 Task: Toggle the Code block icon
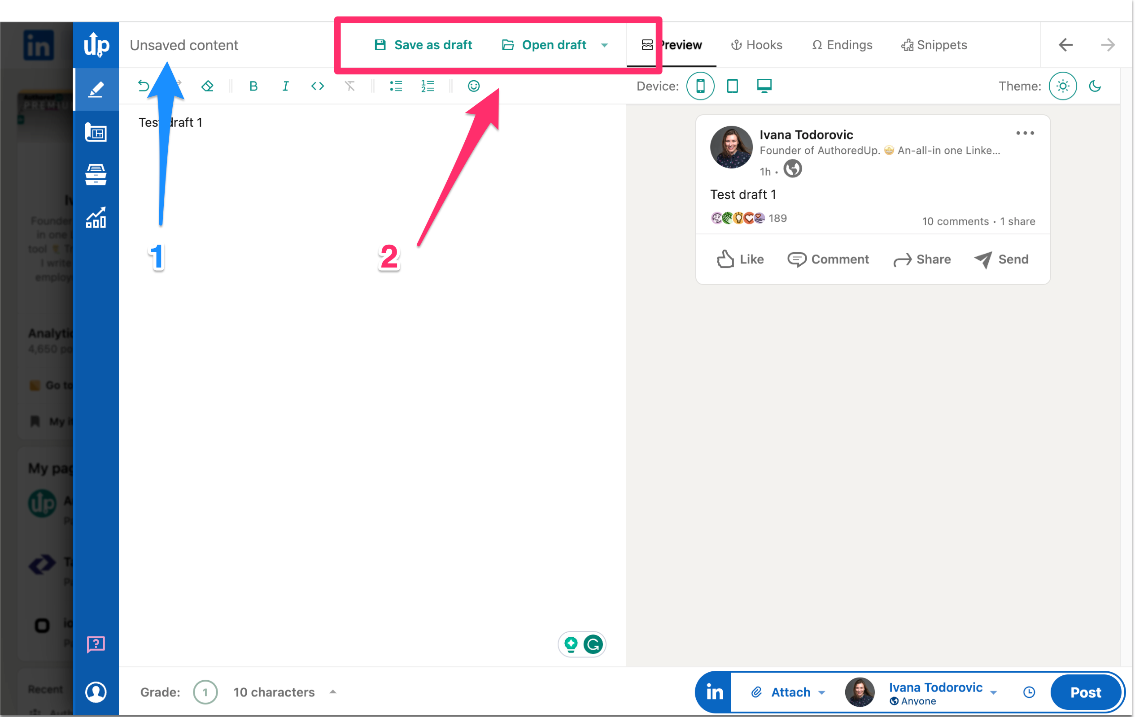(x=316, y=85)
